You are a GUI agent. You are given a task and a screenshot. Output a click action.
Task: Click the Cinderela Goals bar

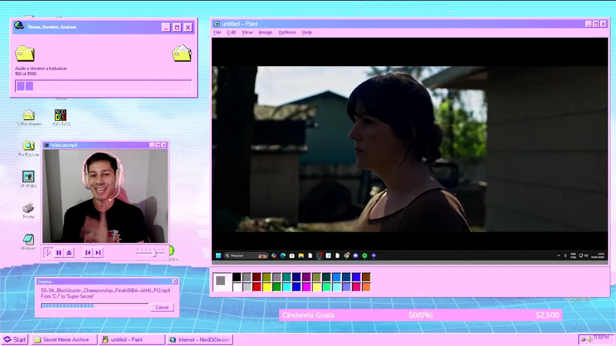pos(420,315)
